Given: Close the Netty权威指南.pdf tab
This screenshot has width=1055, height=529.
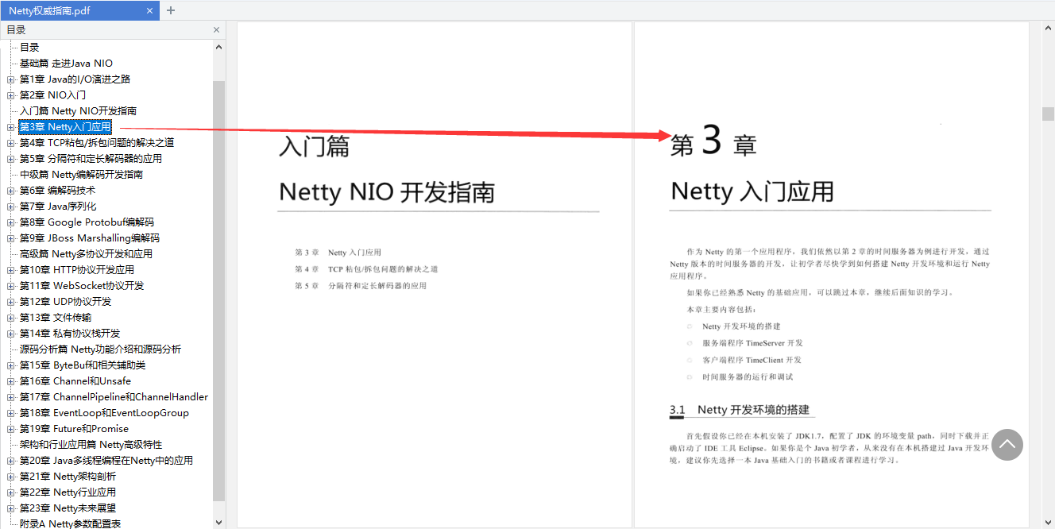Looking at the screenshot, I should [150, 11].
